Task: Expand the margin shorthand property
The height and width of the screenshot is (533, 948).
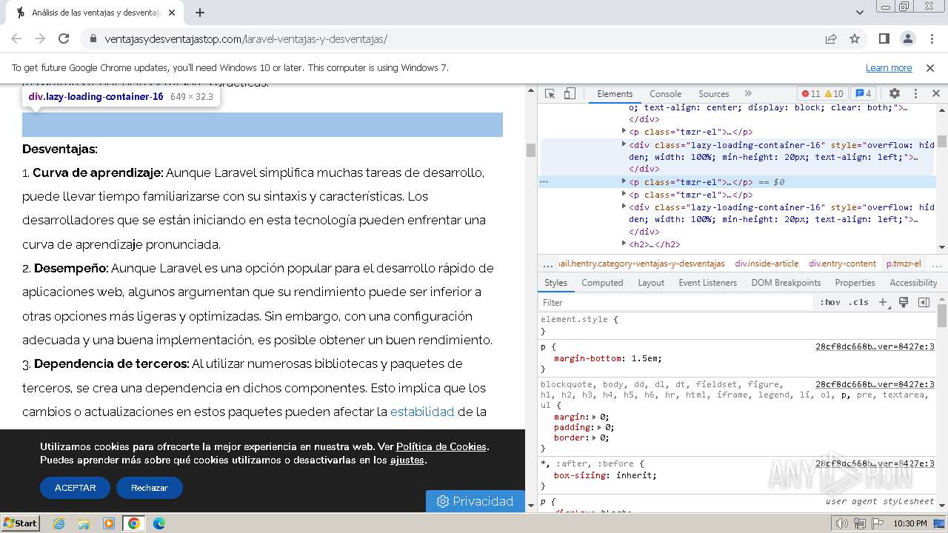Action: (x=594, y=417)
